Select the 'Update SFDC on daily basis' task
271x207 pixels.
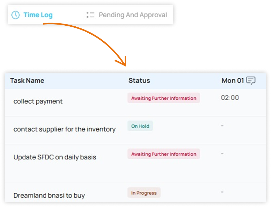[55, 157]
